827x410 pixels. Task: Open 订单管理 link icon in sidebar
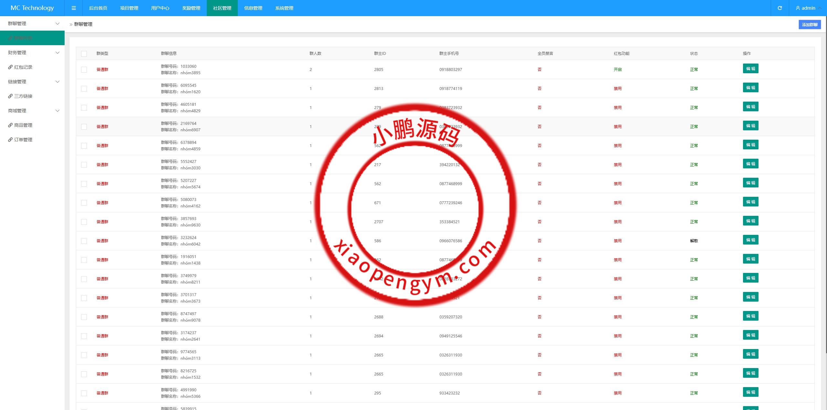tap(10, 140)
